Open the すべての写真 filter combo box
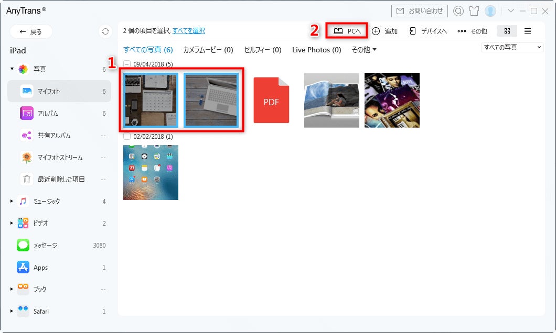This screenshot has width=556, height=333. pyautogui.click(x=512, y=47)
